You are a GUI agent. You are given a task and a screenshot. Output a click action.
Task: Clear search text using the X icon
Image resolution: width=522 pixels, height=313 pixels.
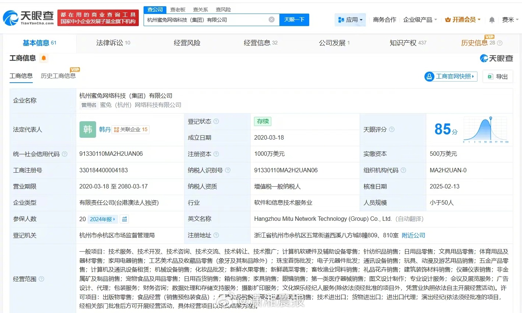click(x=271, y=19)
